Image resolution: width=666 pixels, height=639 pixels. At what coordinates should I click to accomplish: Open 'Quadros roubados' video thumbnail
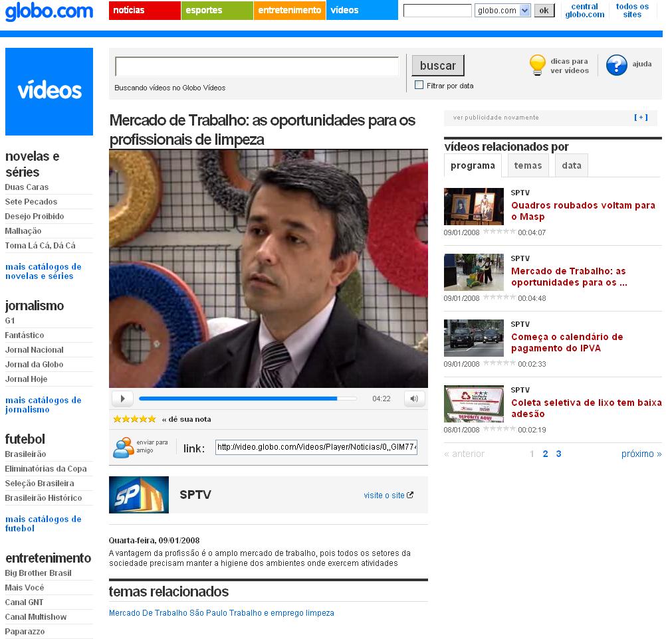coord(473,207)
